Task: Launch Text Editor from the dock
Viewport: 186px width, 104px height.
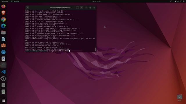Action: pyautogui.click(x=3, y=59)
